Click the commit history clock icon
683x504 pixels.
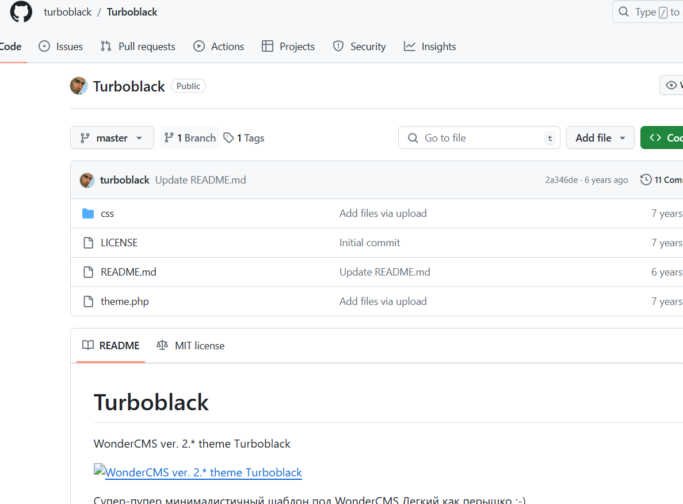point(646,180)
